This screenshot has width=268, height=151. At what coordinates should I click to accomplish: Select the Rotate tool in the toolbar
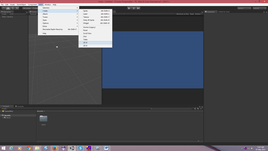pyautogui.click(x=13, y=8)
